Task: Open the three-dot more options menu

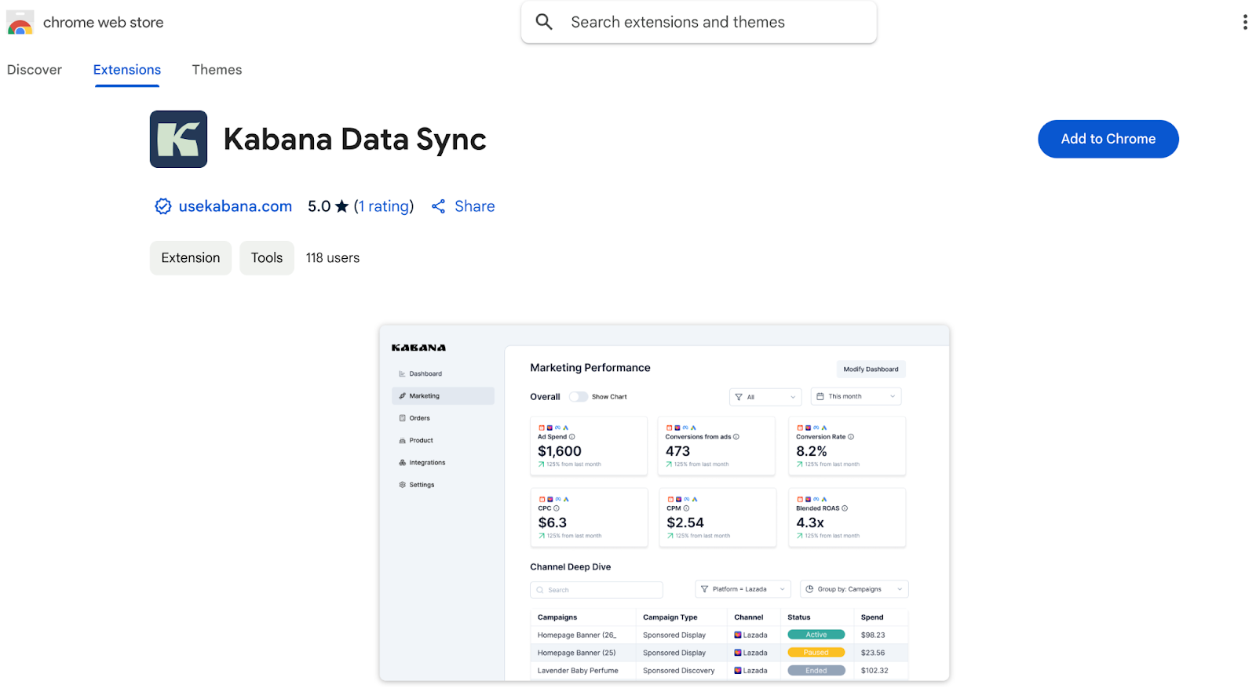Action: pos(1245,22)
